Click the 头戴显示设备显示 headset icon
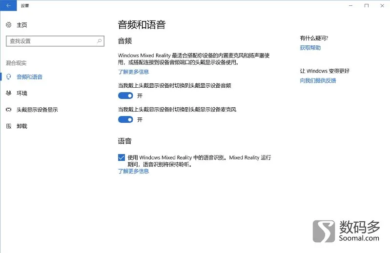Viewport: 390px width, 253px height. coord(9,110)
